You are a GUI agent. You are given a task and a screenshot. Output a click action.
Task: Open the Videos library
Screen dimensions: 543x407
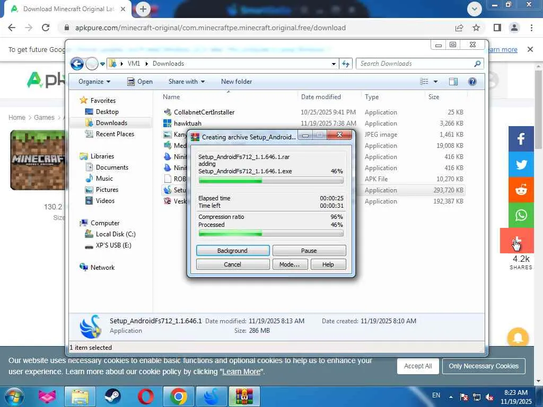(105, 201)
